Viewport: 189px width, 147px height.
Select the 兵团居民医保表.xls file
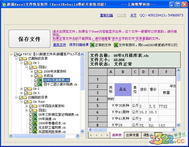click(x=52, y=132)
